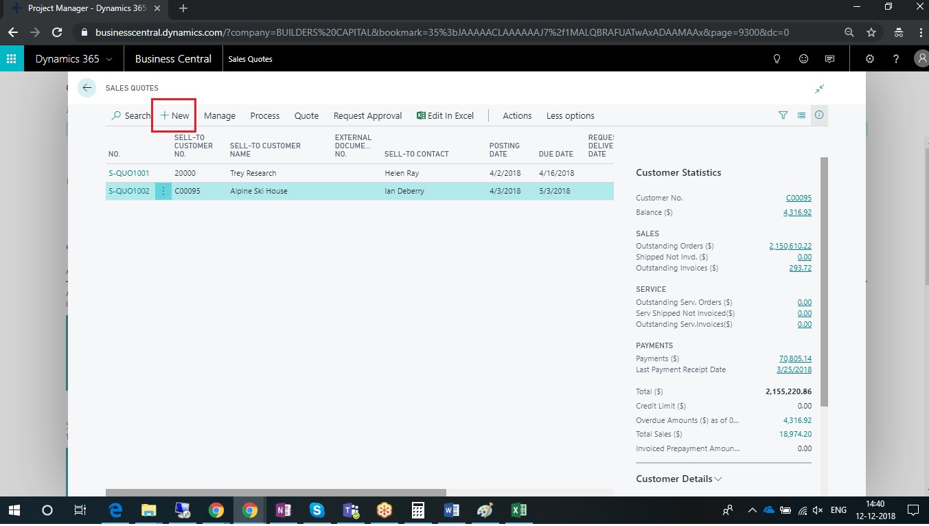Open Windows Start menu
Screen dimensions: 929x526
click(14, 510)
